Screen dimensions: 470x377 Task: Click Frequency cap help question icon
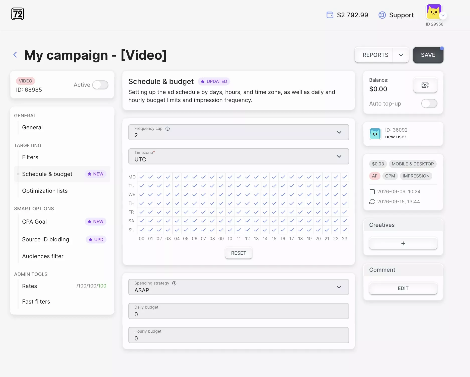coord(168,129)
